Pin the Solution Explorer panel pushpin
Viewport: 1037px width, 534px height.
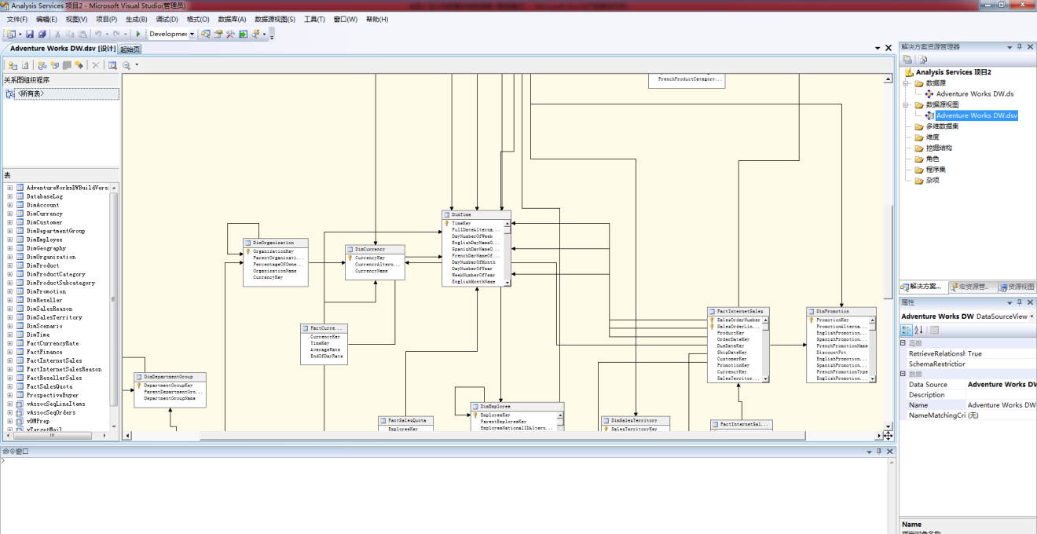1019,47
